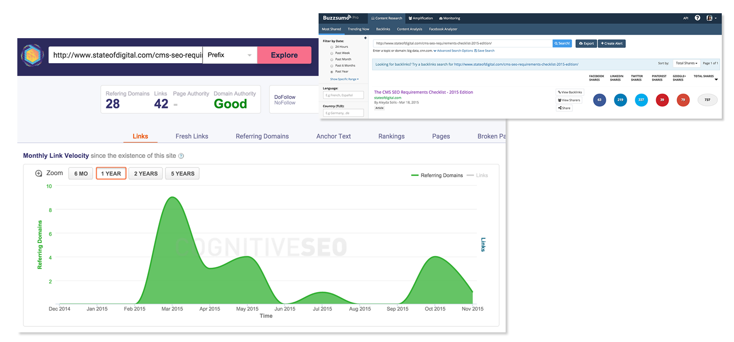Open the Buzzsumo user avatar menu
Image resolution: width=734 pixels, height=342 pixels.
pyautogui.click(x=712, y=18)
